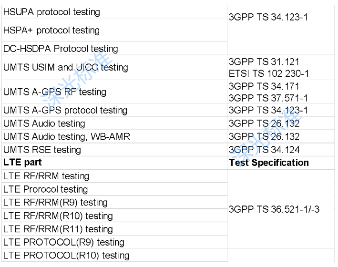The height and width of the screenshot is (267, 338).
Task: Select the 3GPP TS 34.124 cell
Action: click(x=264, y=150)
